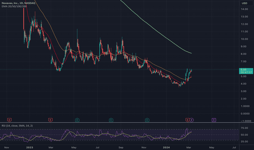Select the RSI (14, close, SMA, 14, 2) legend
Image resolution: width=254 pixels, height=150 pixels.
click(17, 126)
